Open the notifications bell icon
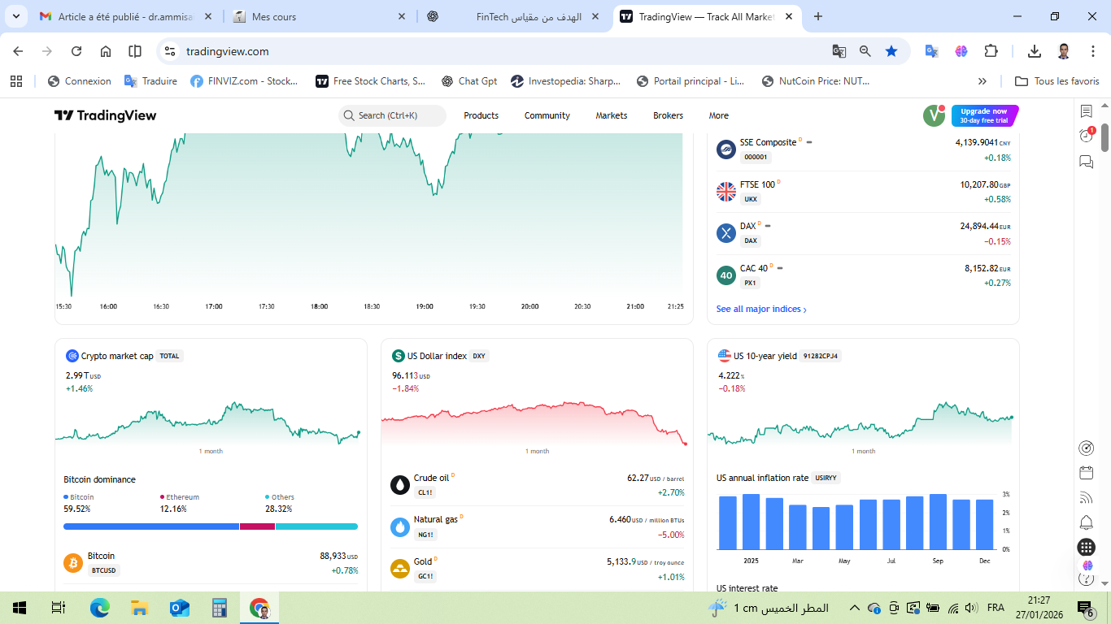 (1086, 522)
